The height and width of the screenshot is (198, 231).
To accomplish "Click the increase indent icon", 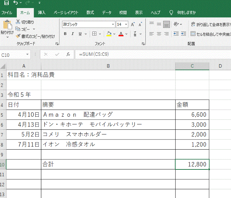I will click(x=183, y=34).
